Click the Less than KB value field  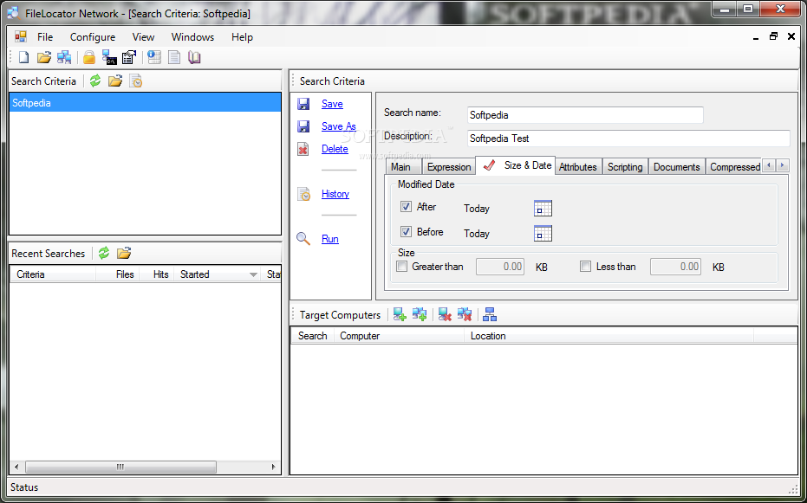coord(676,267)
